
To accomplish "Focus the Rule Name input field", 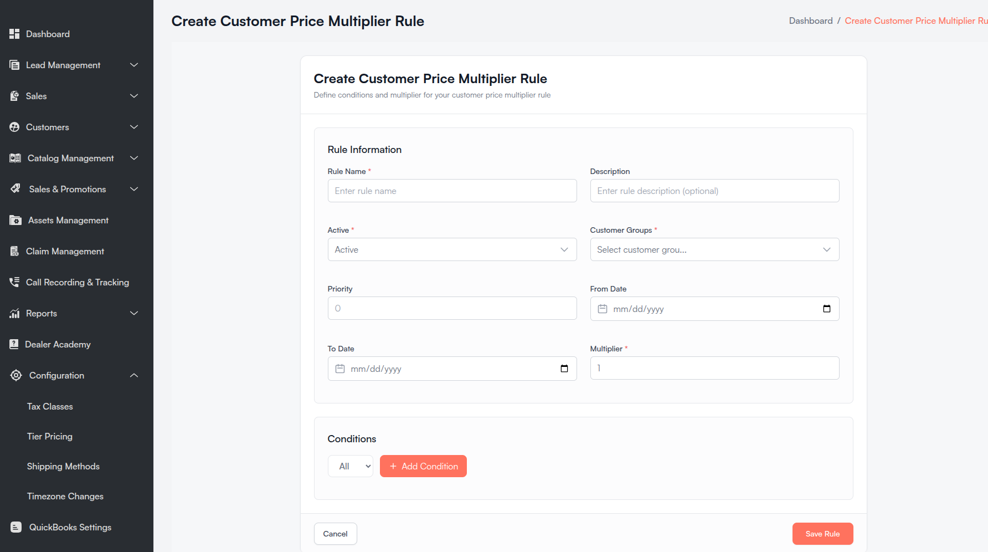I will tap(452, 191).
